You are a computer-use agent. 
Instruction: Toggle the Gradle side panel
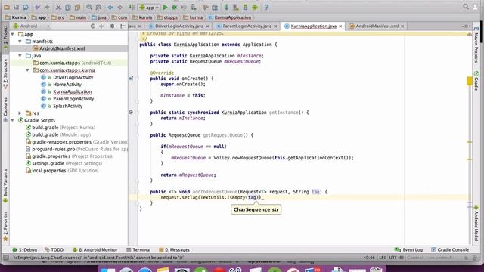[x=476, y=80]
